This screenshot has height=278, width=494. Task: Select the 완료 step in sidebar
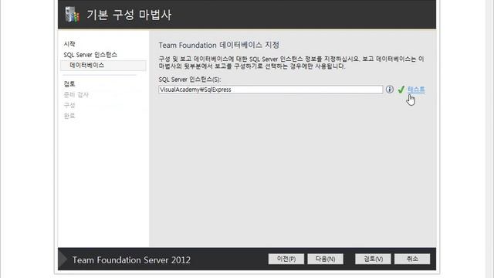[69, 116]
